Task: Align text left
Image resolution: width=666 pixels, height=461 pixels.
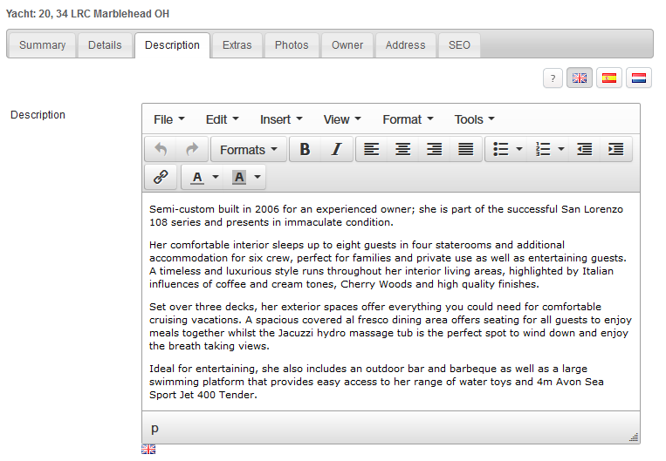Action: tap(372, 149)
